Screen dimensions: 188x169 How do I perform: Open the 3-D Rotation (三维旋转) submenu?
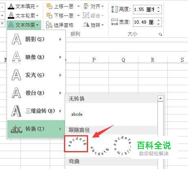pyautogui.click(x=36, y=111)
